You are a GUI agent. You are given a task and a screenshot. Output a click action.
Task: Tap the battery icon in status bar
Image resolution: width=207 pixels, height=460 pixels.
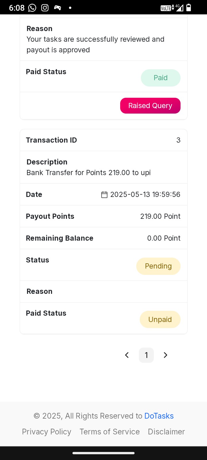pyautogui.click(x=189, y=7)
